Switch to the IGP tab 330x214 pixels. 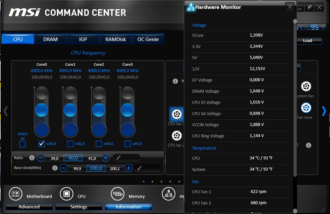83,39
